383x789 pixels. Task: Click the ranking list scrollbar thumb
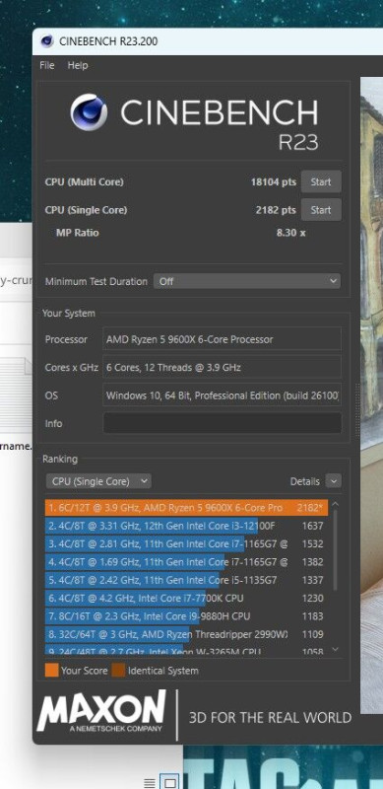click(336, 550)
